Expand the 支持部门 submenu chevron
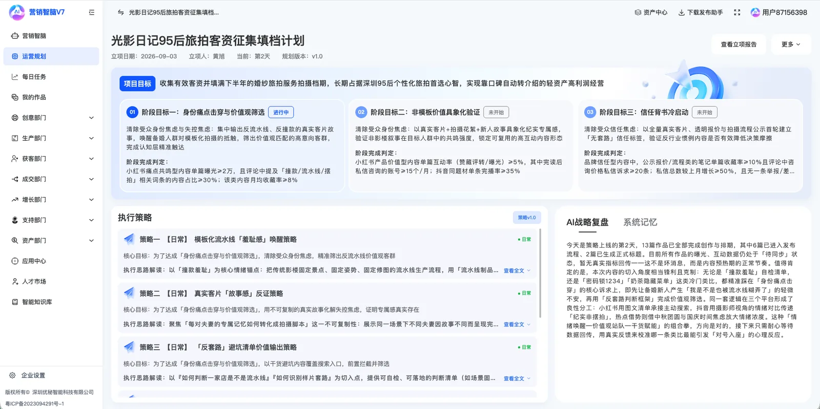Viewport: 820px width, 409px height. (x=92, y=220)
